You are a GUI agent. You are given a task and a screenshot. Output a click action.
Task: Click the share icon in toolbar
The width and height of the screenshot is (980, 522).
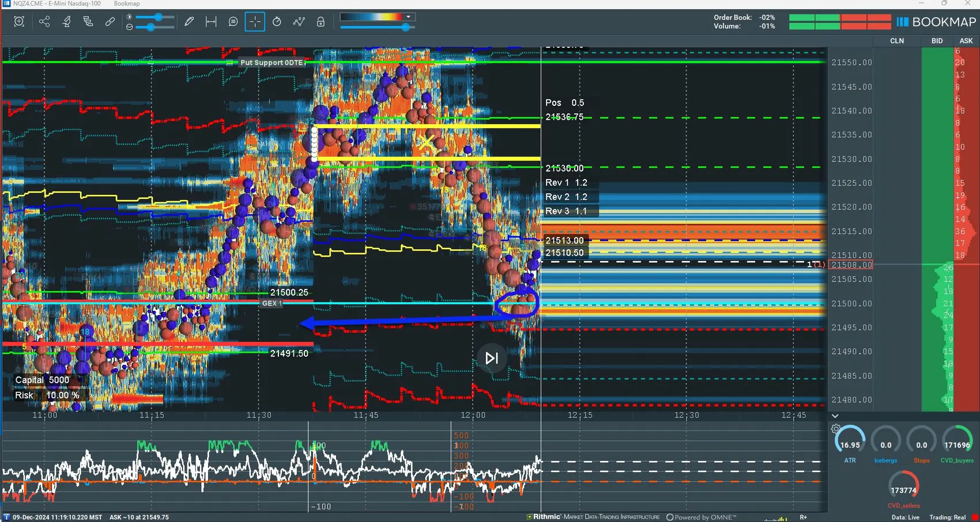point(44,22)
